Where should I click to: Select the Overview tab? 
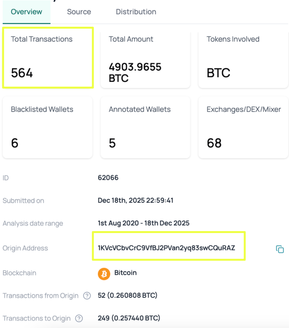[x=26, y=12]
